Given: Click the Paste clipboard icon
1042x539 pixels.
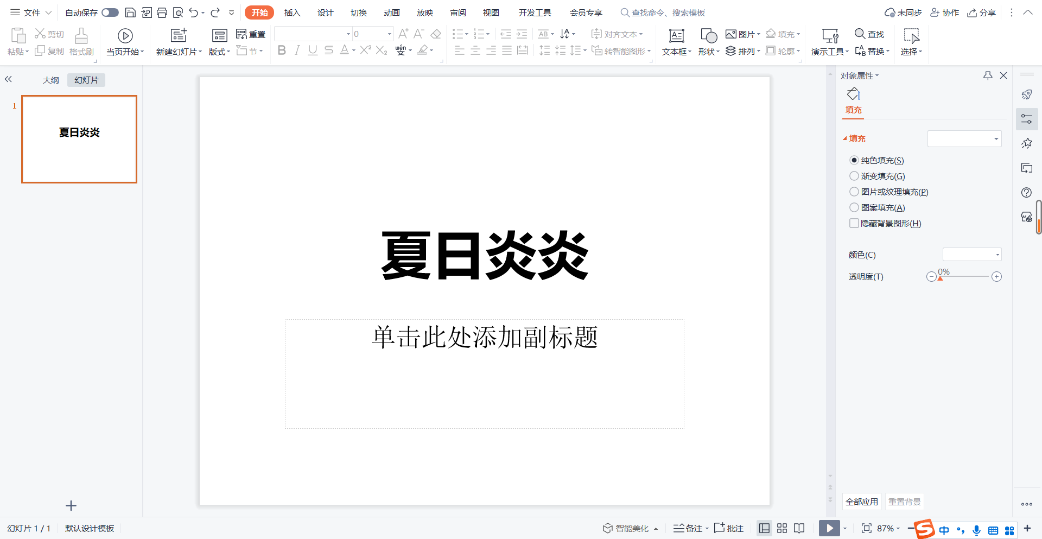Looking at the screenshot, I should click(18, 36).
